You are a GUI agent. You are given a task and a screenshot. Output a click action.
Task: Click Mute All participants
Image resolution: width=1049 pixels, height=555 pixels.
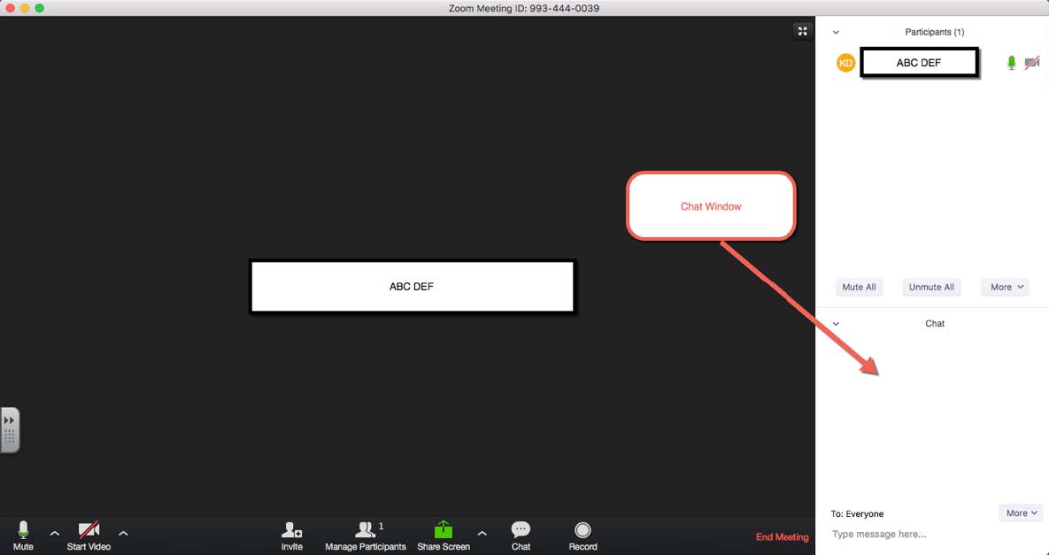pos(859,286)
